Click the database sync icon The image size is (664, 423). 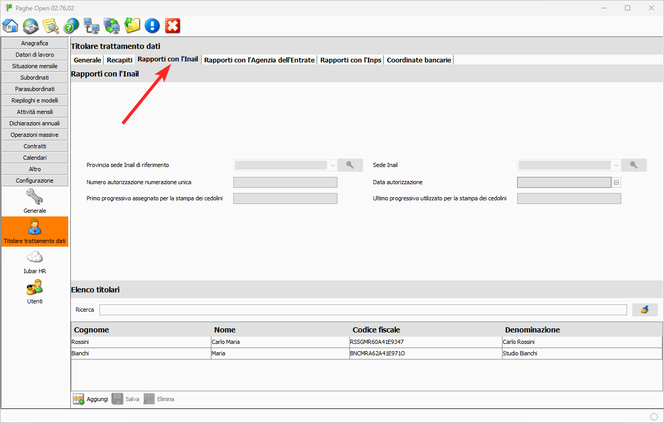point(111,25)
